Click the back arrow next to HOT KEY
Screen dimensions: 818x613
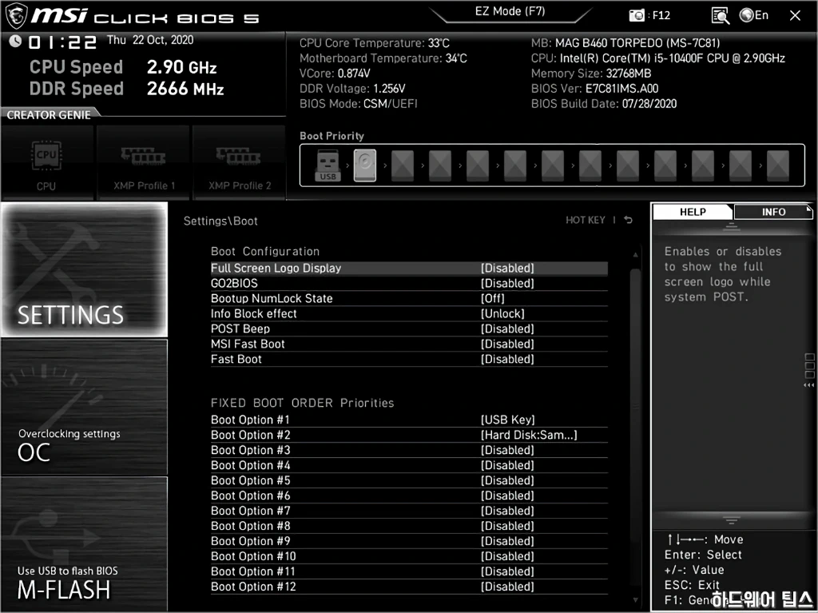(628, 221)
